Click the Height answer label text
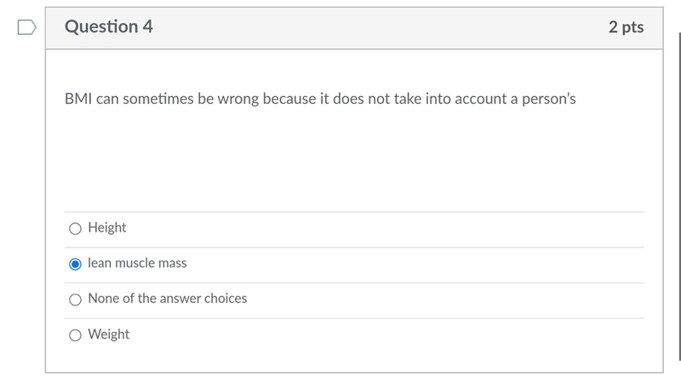Viewport: 681px width, 383px height. 107,227
